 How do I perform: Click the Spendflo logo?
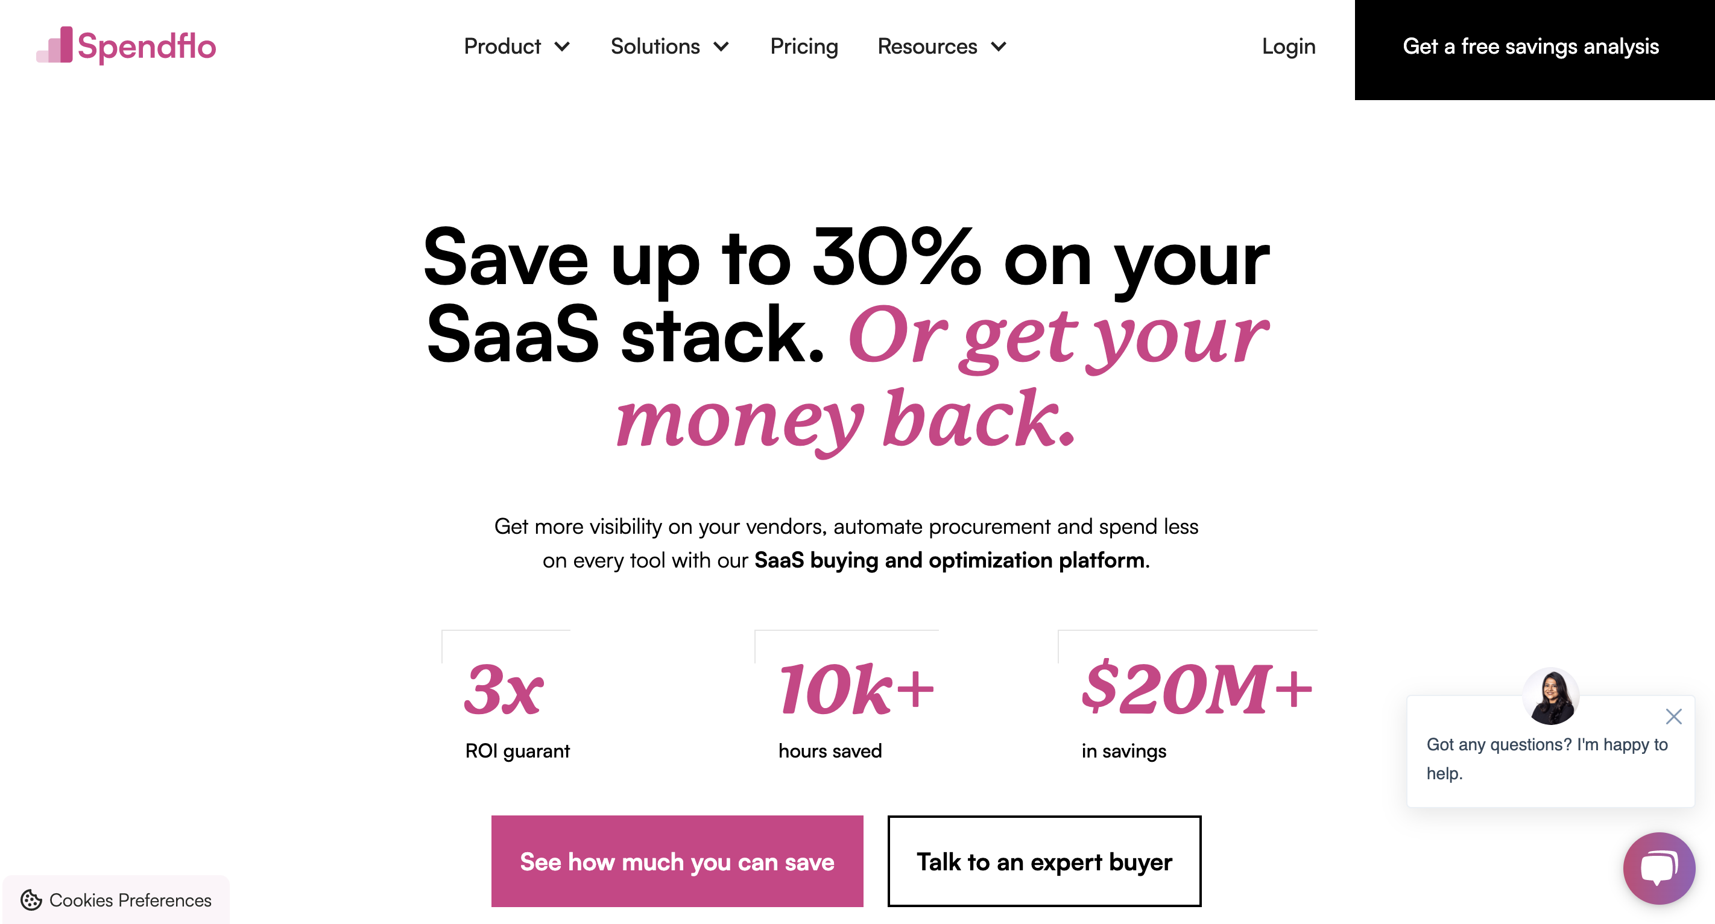127,46
